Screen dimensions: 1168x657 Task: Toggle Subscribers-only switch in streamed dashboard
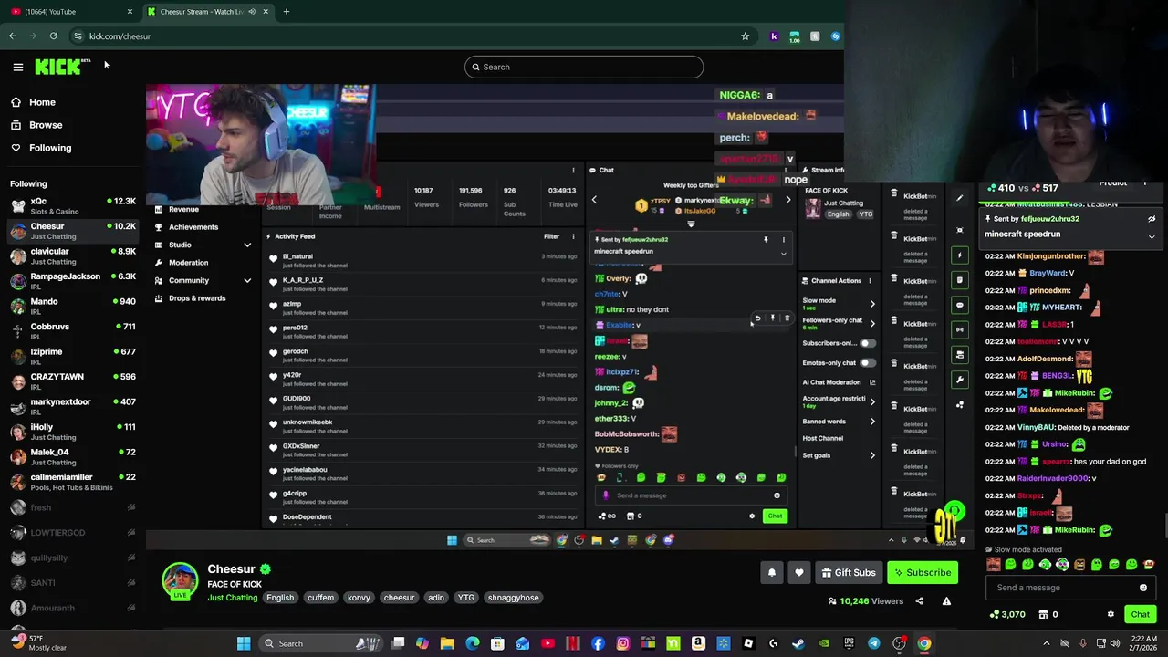pyautogui.click(x=867, y=343)
